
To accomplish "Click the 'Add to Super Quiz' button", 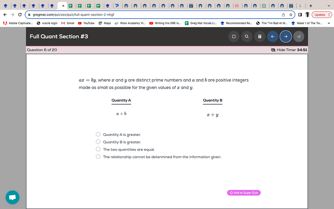I will [x=244, y=193].
